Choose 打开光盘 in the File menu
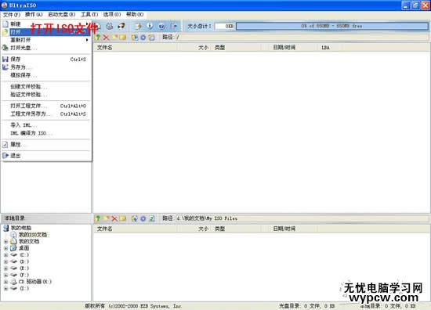 (x=46, y=48)
